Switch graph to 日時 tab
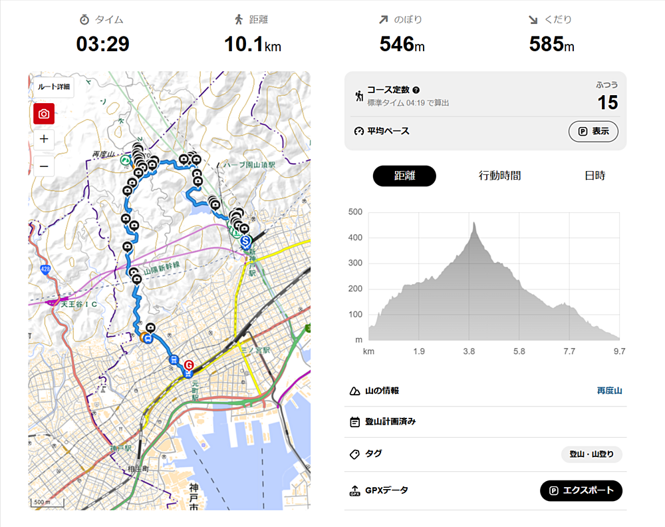Image resolution: width=665 pixels, height=527 pixels. pos(595,176)
